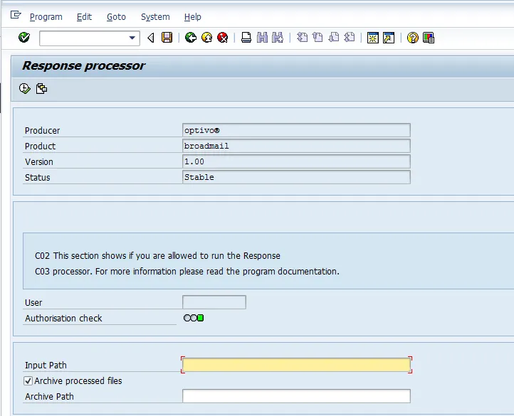Click the Create New Session icon

(x=373, y=38)
